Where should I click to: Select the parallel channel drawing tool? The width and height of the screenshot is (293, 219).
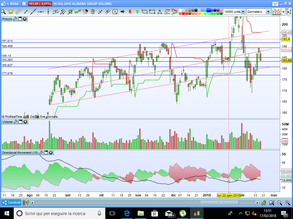click(x=56, y=12)
